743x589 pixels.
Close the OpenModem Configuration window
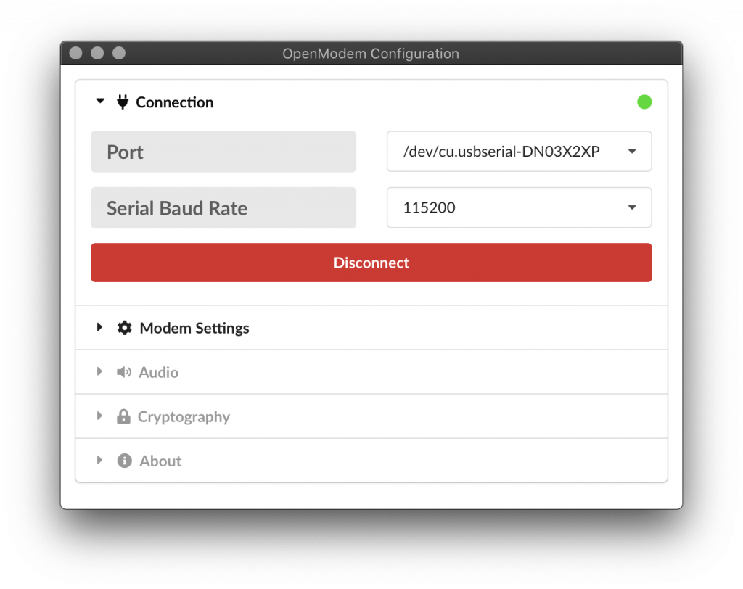[x=75, y=53]
